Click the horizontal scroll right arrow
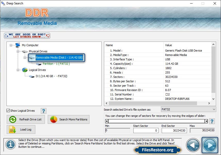This screenshot has width=221, height=155. click(209, 103)
